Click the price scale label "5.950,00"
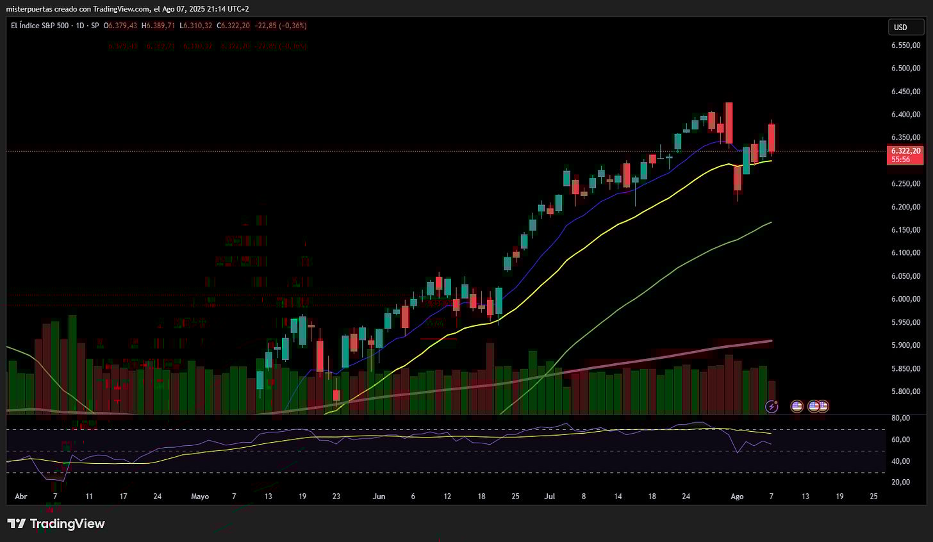Image resolution: width=933 pixels, height=542 pixels. tap(905, 322)
